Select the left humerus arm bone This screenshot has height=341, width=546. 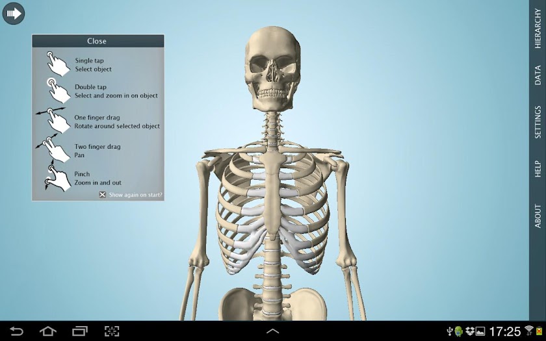tap(343, 214)
